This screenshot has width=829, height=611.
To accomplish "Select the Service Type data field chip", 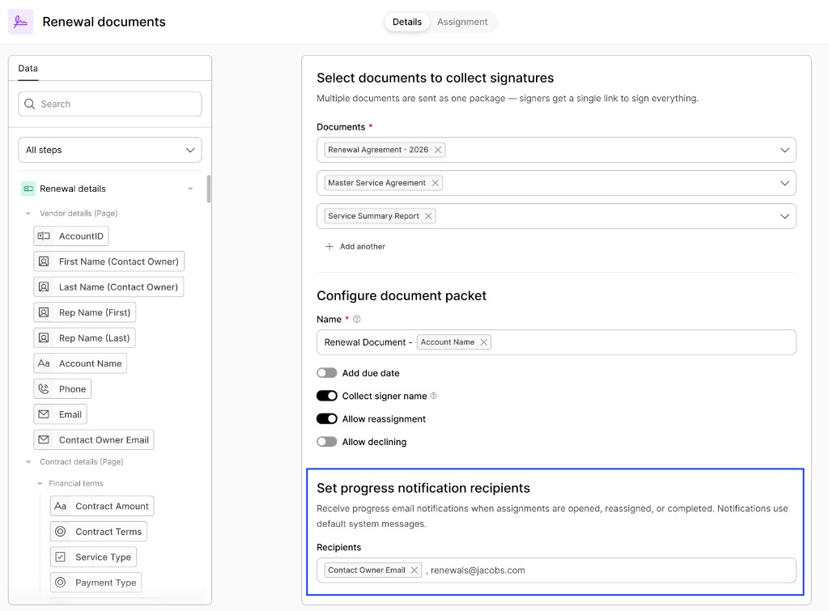I will pyautogui.click(x=94, y=557).
